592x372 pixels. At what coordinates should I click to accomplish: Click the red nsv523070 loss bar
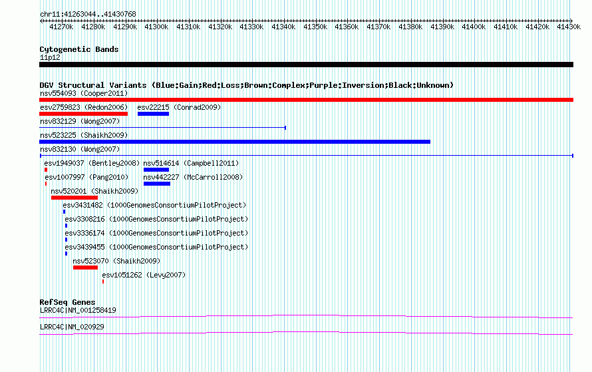click(85, 268)
